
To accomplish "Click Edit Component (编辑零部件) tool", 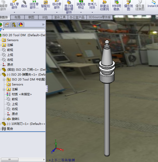I will click(x=3, y=5).
